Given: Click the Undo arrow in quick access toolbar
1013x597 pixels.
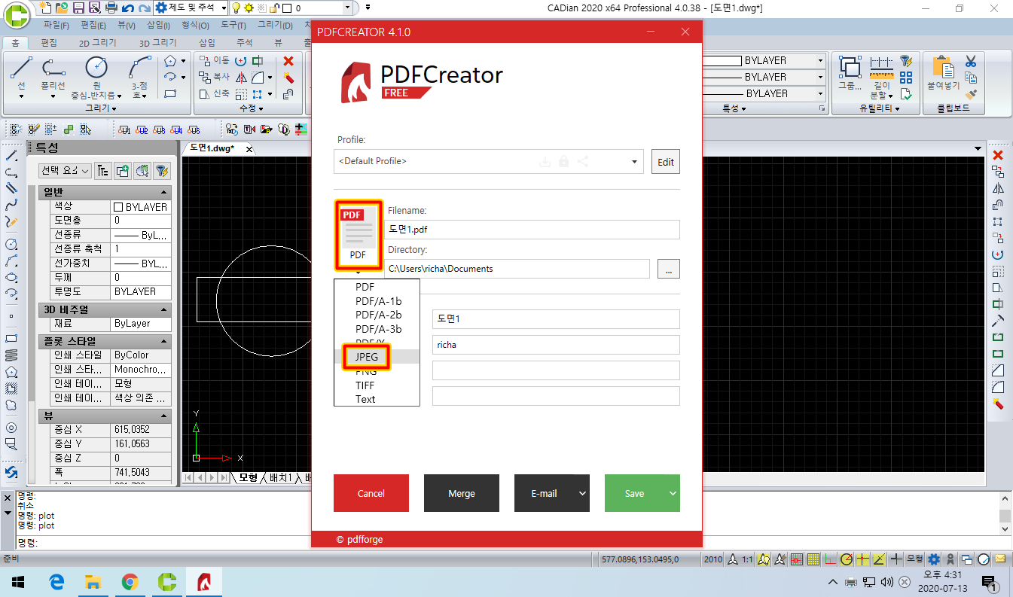Looking at the screenshot, I should [127, 8].
